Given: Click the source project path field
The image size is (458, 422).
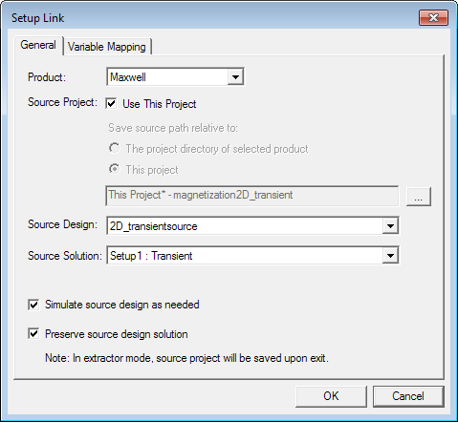Looking at the screenshot, I should (252, 196).
